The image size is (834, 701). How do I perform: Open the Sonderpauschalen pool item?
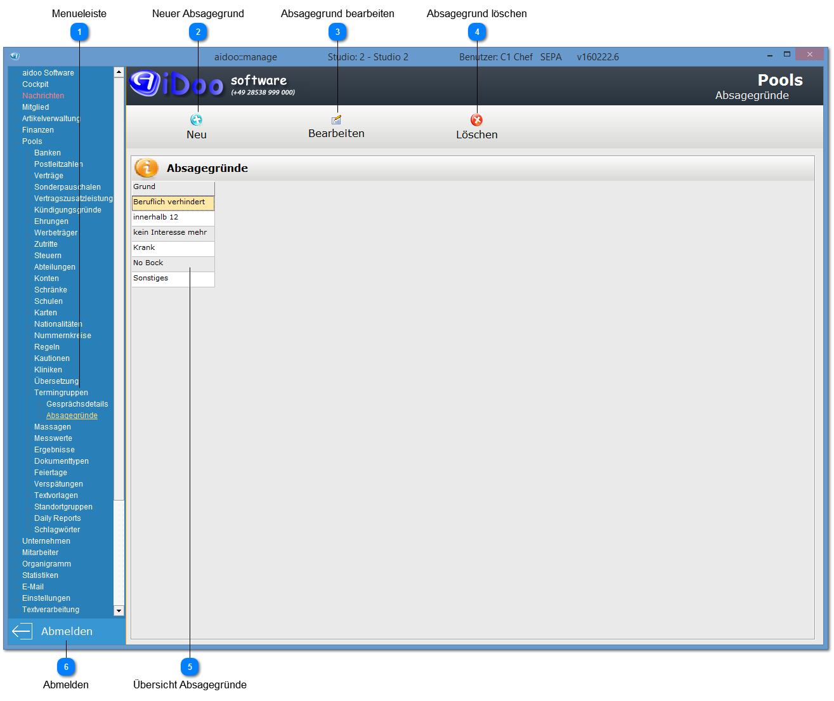click(67, 187)
